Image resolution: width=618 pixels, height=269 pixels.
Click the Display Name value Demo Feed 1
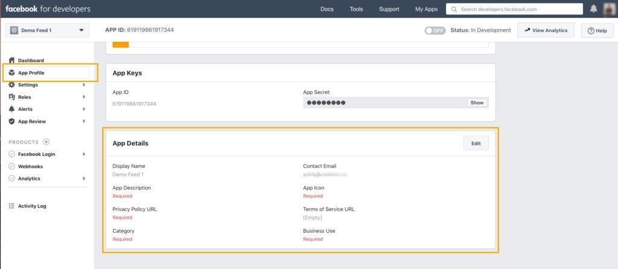[x=128, y=174]
